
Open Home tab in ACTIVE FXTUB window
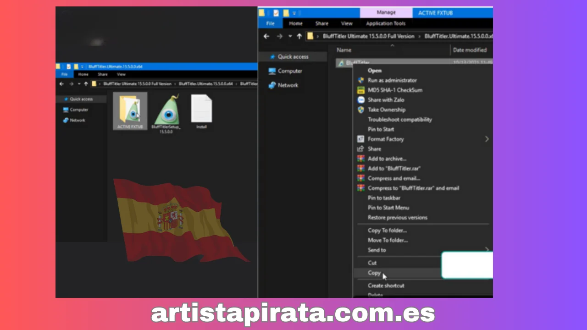pos(296,23)
